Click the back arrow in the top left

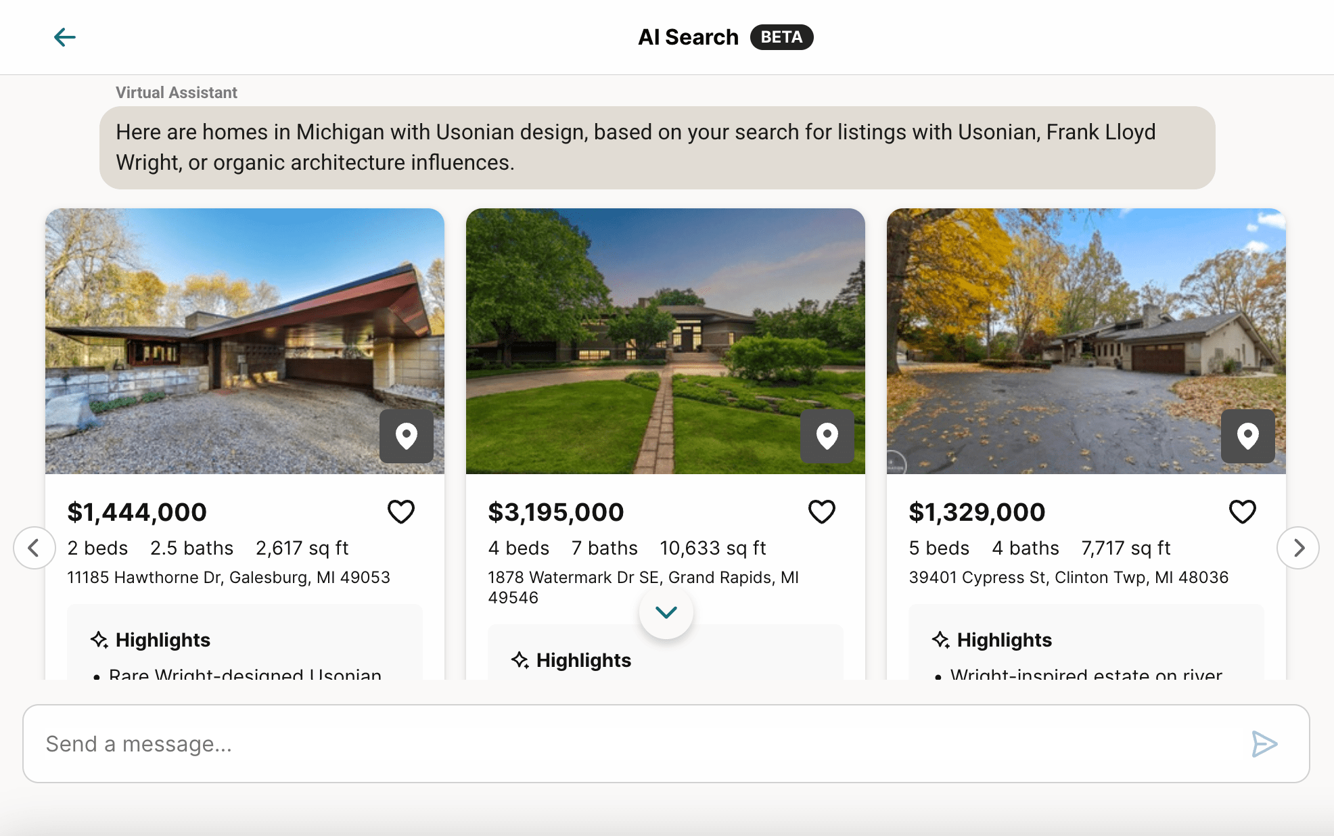point(65,37)
